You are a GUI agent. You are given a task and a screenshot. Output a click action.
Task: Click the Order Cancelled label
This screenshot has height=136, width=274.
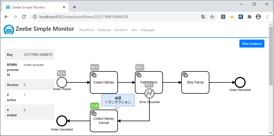tap(62, 129)
